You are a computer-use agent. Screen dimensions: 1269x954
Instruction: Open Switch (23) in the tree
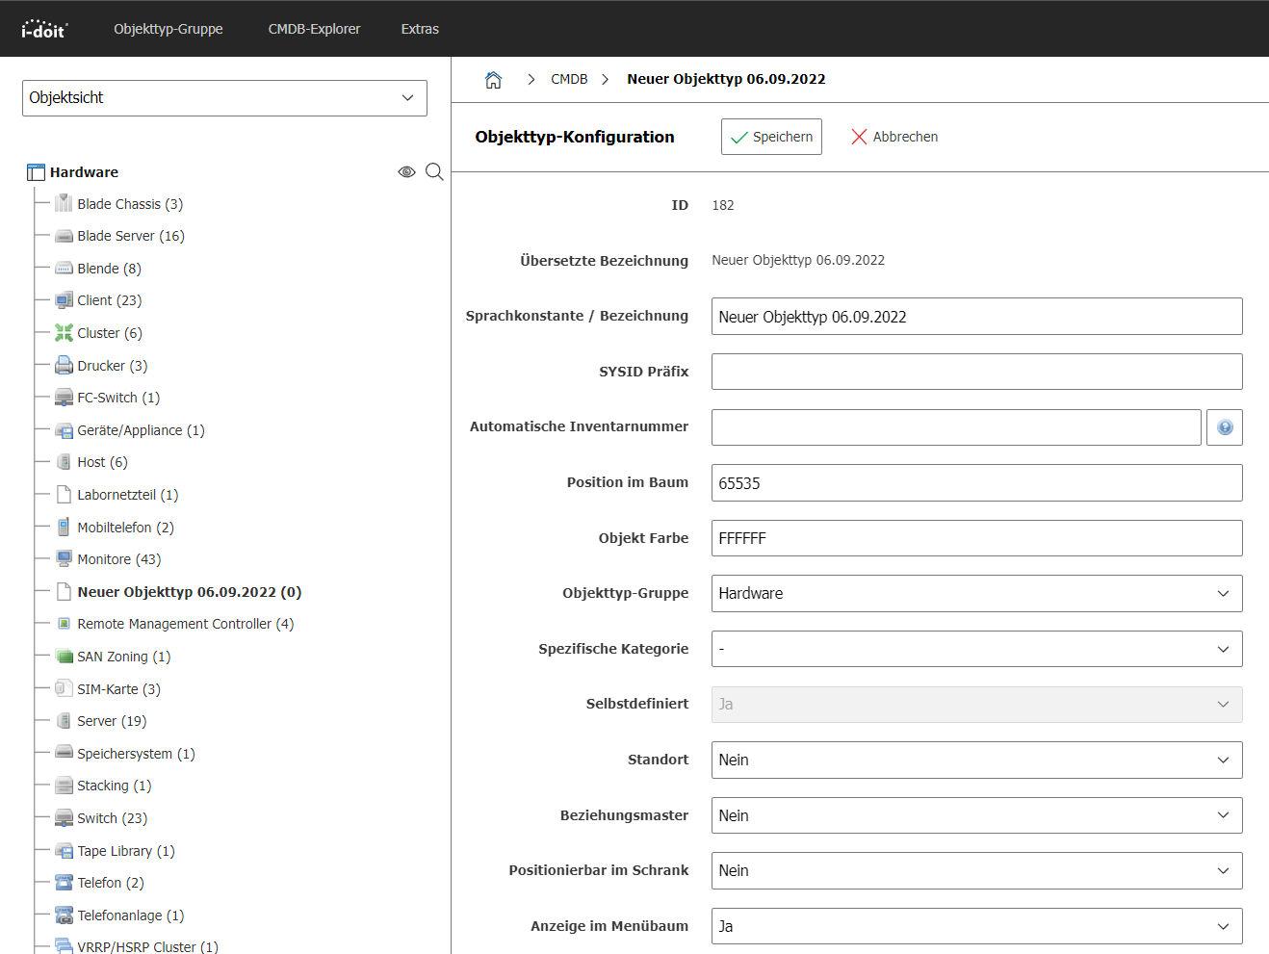coord(113,818)
